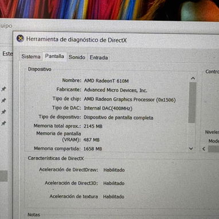Select the '1658 MB' shared memory value
This screenshot has width=219, height=219.
click(x=93, y=148)
